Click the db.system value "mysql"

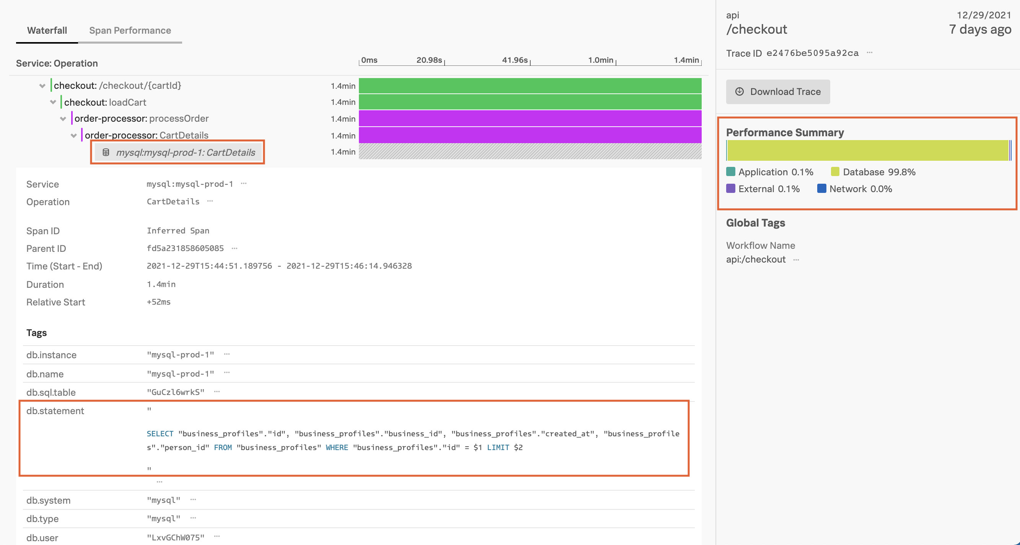point(163,500)
